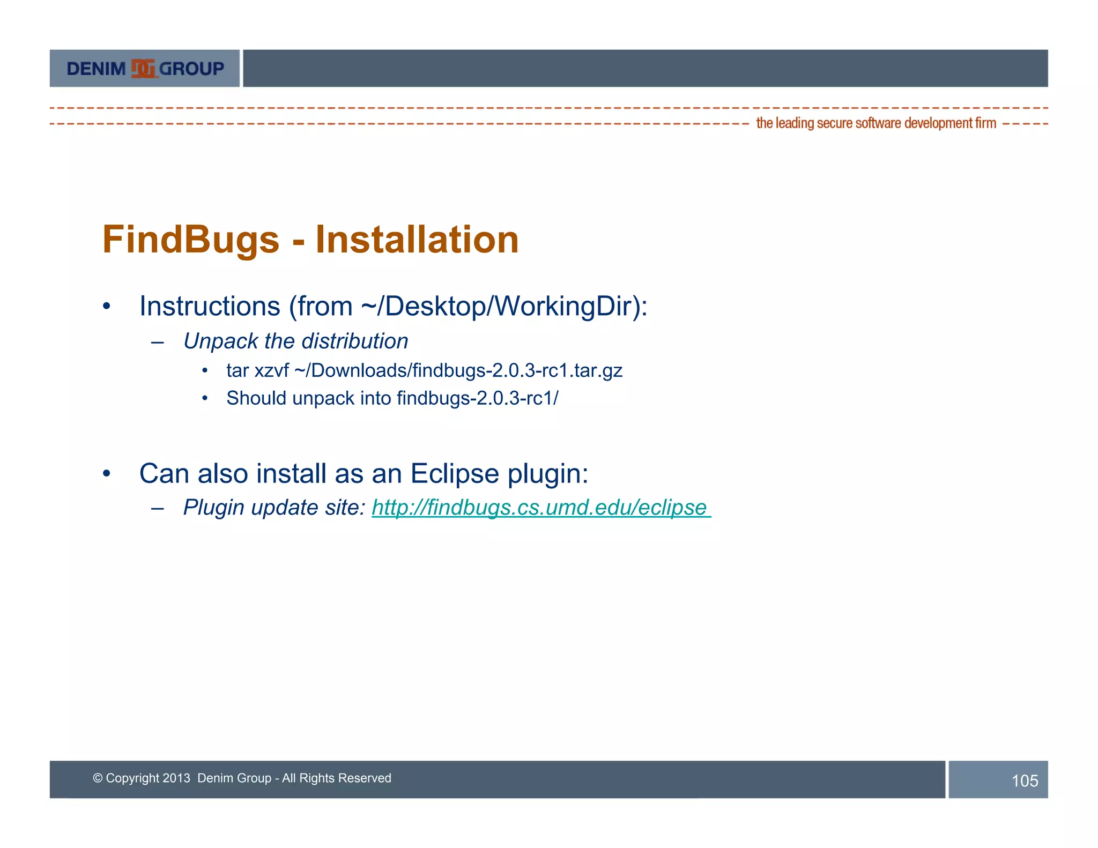Click the bullet dot before Instructions
Viewport: 1098px width, 848px height.
pyautogui.click(x=107, y=307)
